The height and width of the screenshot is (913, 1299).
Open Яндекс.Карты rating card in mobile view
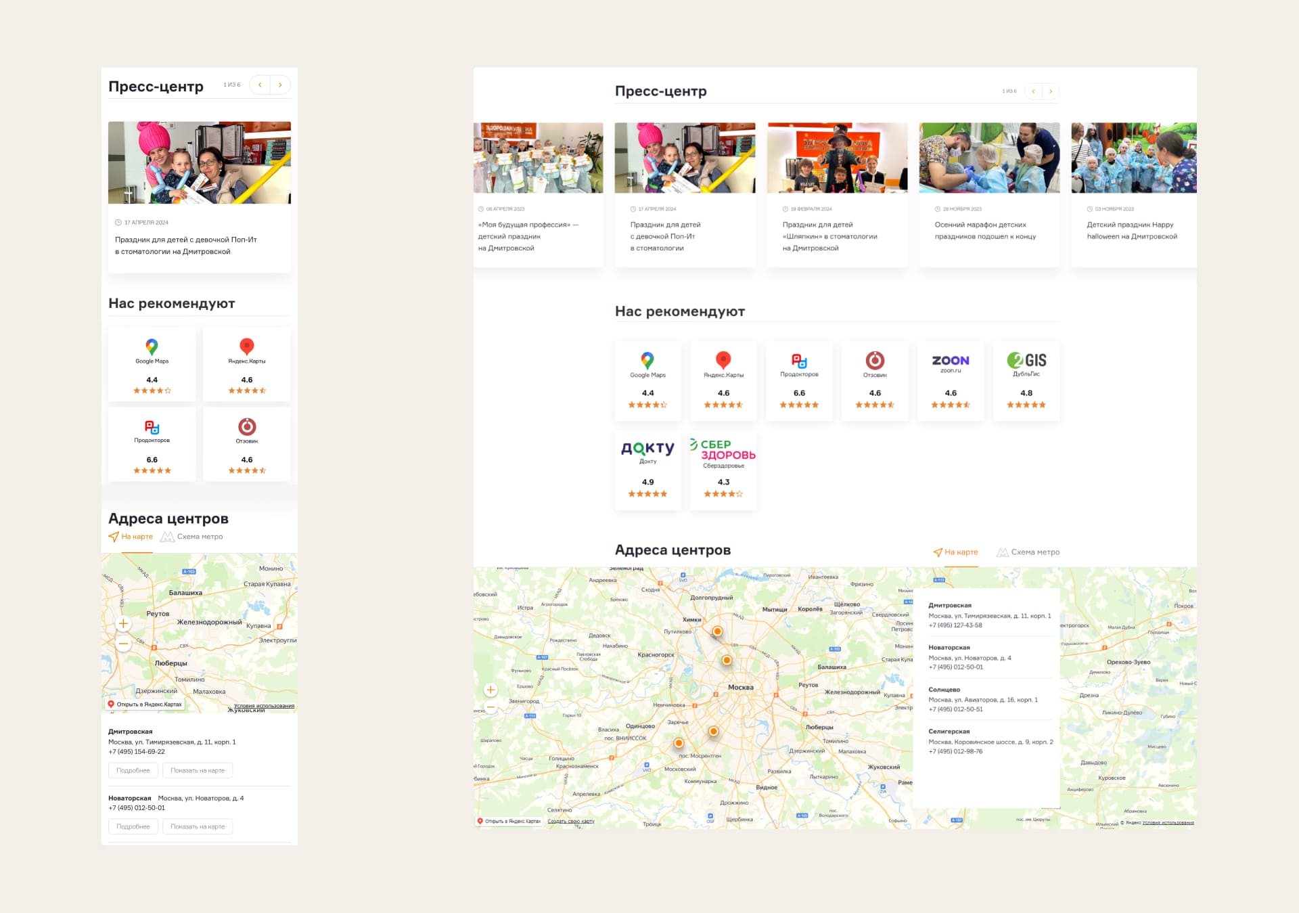pos(247,365)
